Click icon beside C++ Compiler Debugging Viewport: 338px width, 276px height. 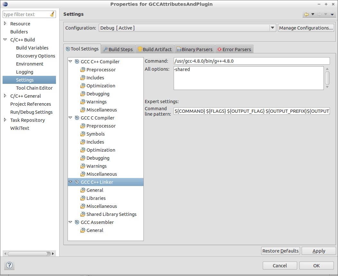(83, 93)
